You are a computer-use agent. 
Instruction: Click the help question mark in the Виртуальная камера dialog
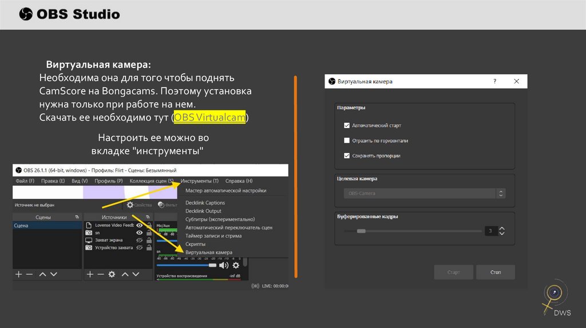(494, 82)
